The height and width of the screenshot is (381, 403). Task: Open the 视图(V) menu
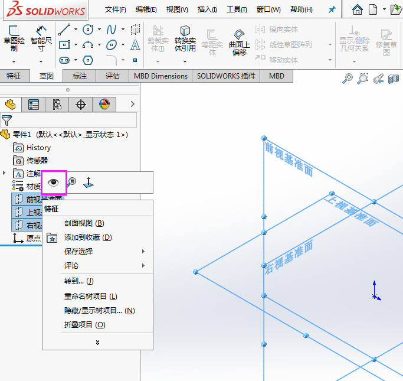point(177,10)
